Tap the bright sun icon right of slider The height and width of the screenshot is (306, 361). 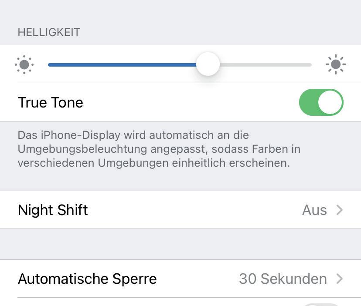[335, 65]
